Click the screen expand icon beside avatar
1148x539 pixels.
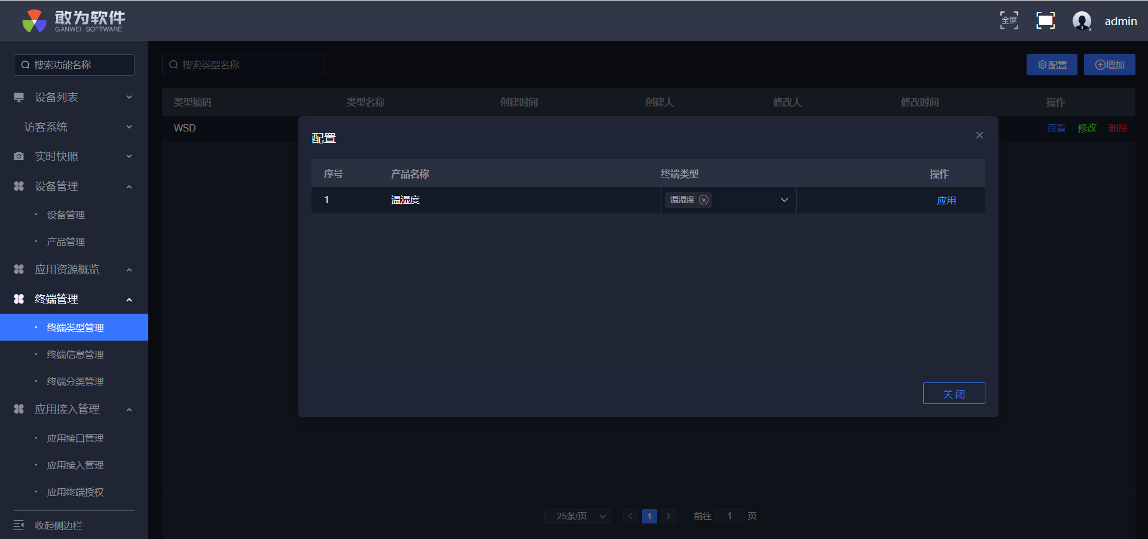click(1045, 21)
